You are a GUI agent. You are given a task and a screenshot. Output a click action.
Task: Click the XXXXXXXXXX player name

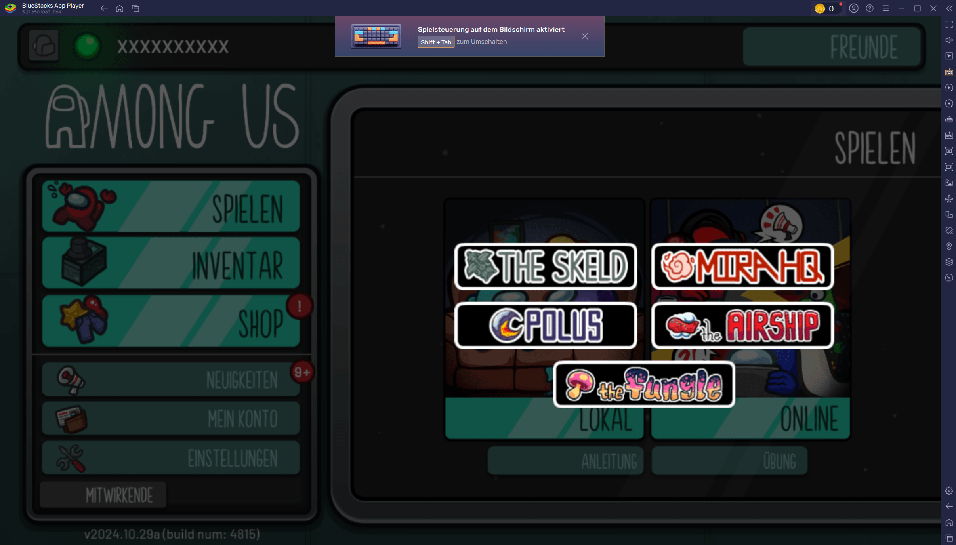(173, 47)
